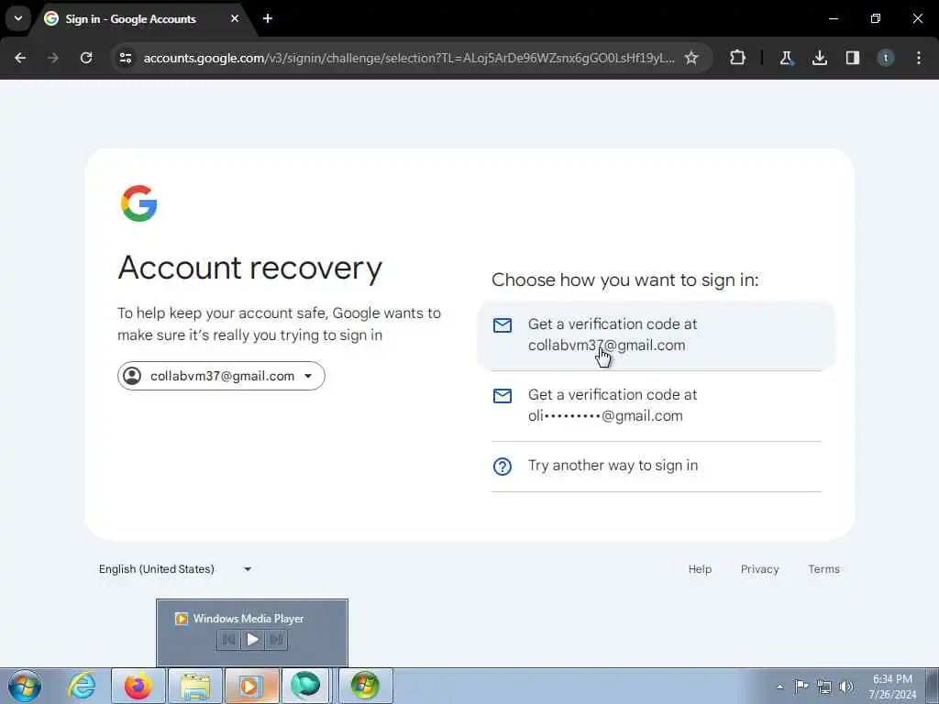Viewport: 939px width, 704px height.
Task: Open the Downloads icon in toolbar
Action: click(820, 58)
